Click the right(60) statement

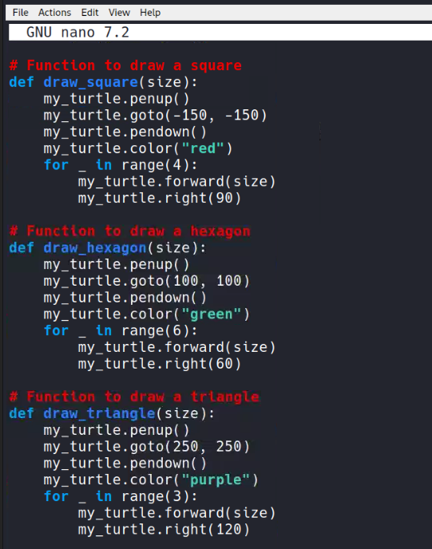tap(160, 364)
